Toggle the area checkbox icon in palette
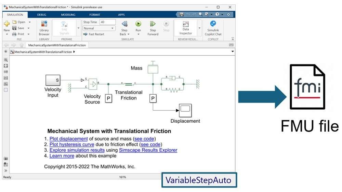Image resolution: width=342 pixels, height=192 pixels. pyautogui.click(x=6, y=90)
